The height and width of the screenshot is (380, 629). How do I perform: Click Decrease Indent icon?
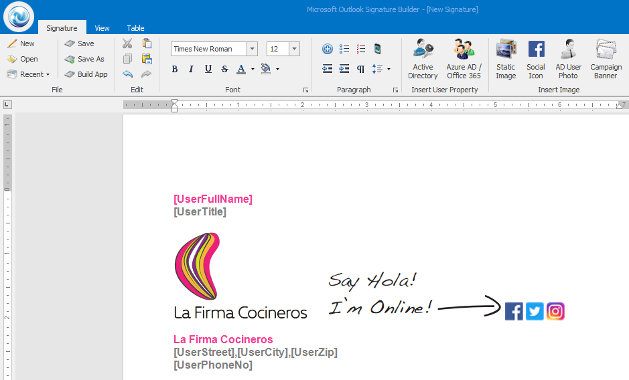click(x=328, y=69)
